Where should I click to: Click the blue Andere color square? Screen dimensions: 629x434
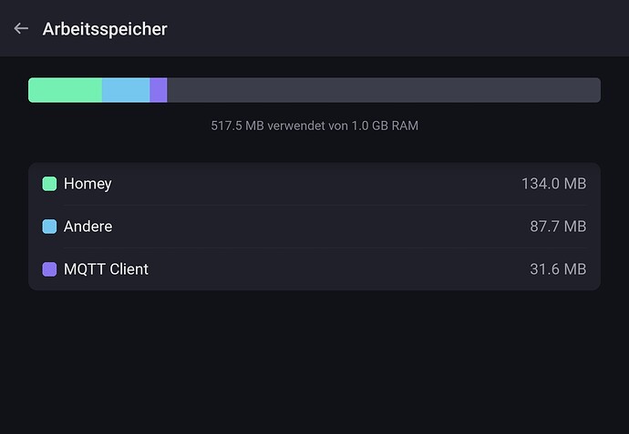tap(49, 227)
